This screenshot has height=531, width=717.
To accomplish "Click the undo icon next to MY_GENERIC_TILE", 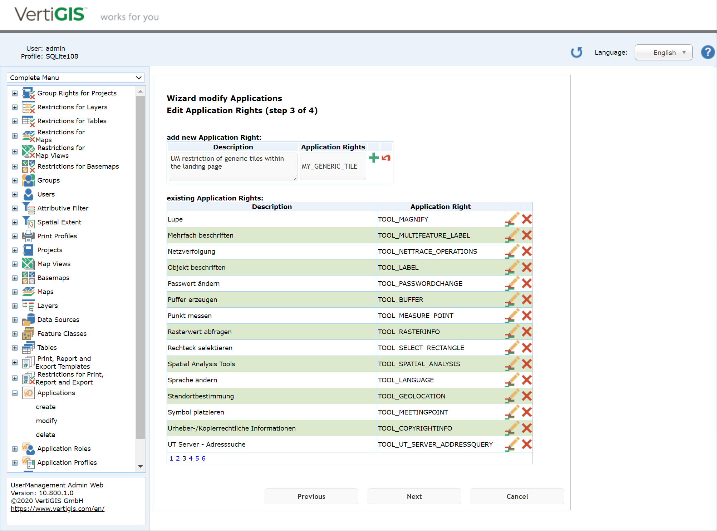I will [x=386, y=158].
